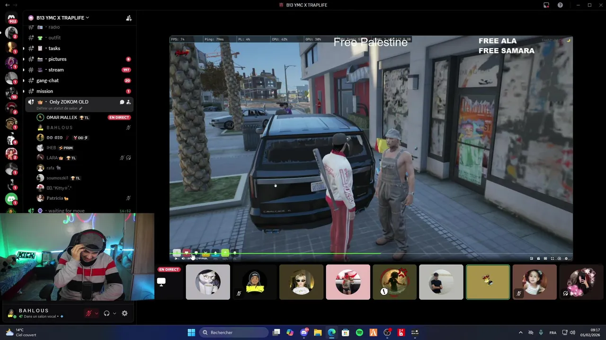The image size is (606, 340).
Task: Open File Explorer from taskbar
Action: [x=318, y=332]
